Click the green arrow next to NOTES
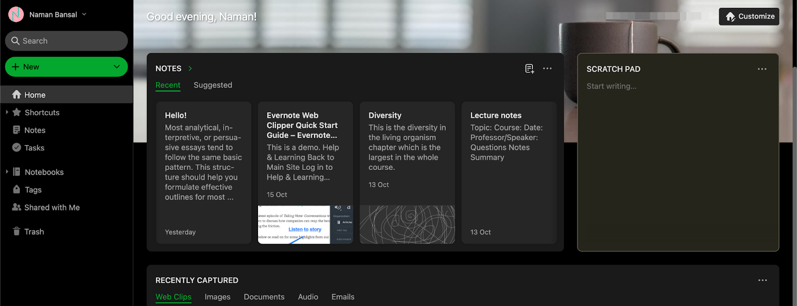The height and width of the screenshot is (306, 797). tap(190, 69)
